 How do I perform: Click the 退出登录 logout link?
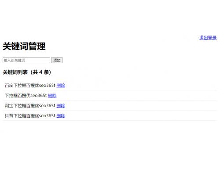[208, 38]
